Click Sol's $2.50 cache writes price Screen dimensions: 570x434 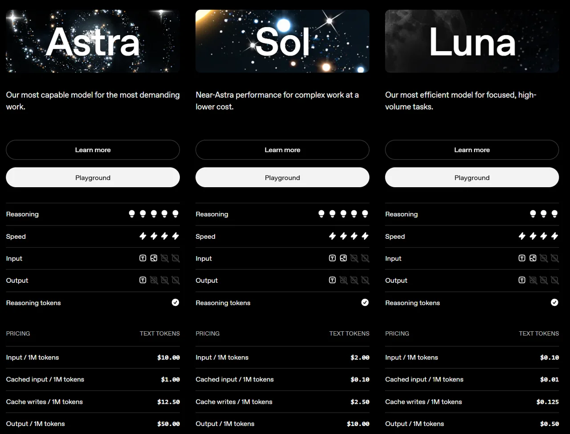point(360,402)
